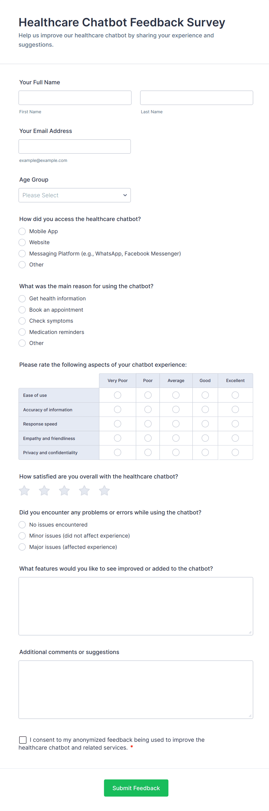269x811 pixels.
Task: Select the second satisfaction star
Action: click(x=44, y=490)
